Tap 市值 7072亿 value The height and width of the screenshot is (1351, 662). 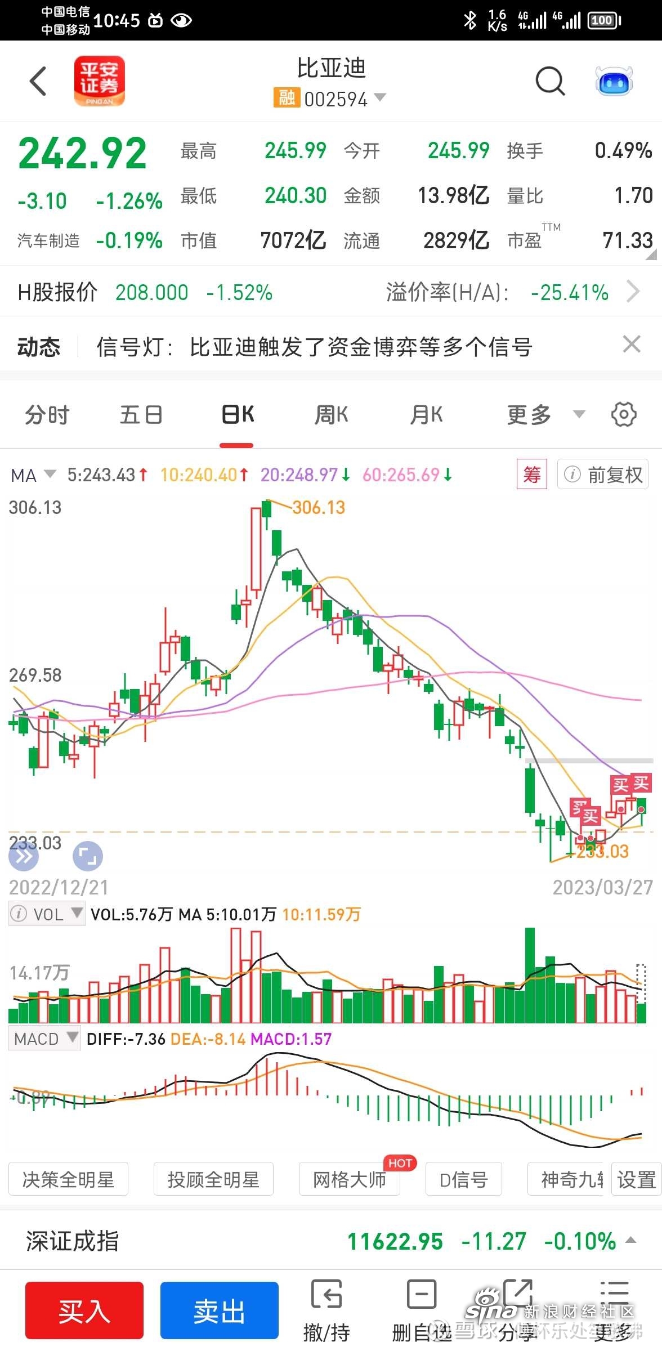(293, 240)
